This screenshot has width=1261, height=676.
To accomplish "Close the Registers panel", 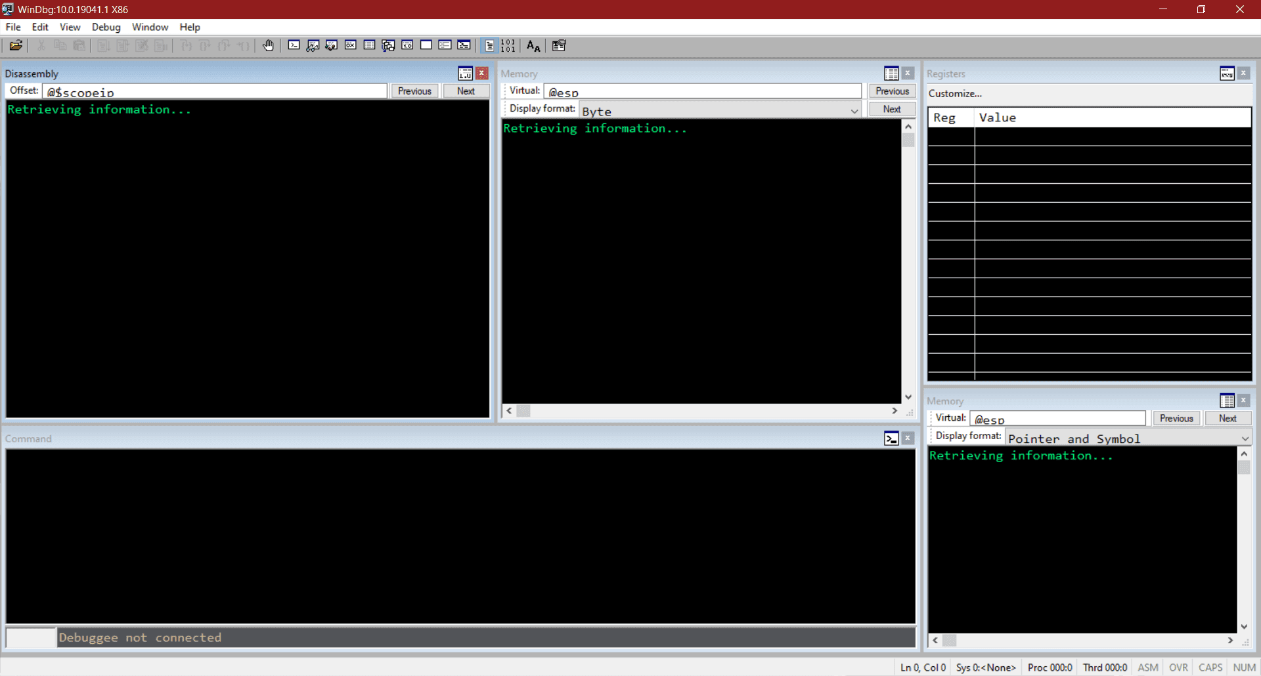I will coord(1244,74).
